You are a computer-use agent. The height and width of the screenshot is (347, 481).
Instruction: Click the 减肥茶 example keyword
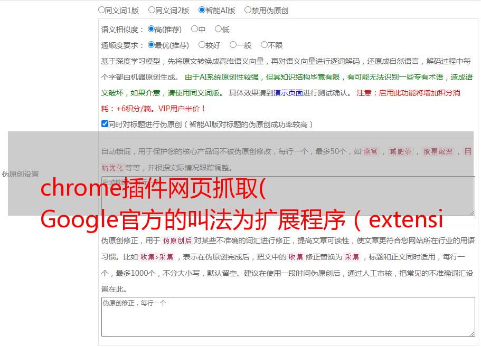pos(401,151)
